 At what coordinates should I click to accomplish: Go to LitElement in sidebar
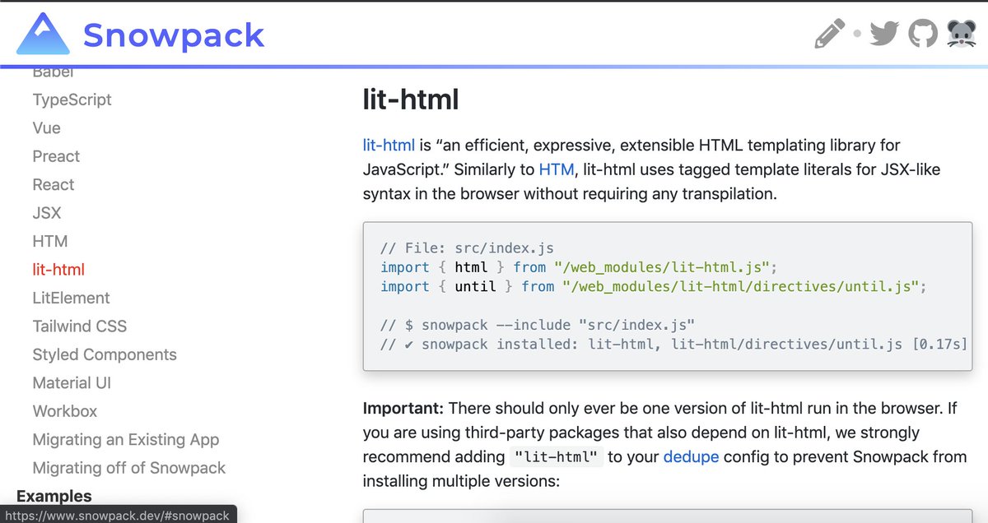coord(71,299)
